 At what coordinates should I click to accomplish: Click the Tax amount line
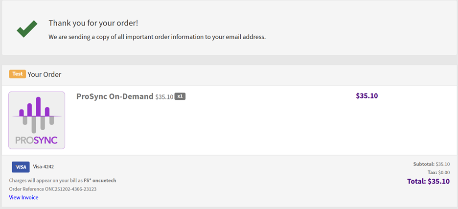pyautogui.click(x=438, y=172)
